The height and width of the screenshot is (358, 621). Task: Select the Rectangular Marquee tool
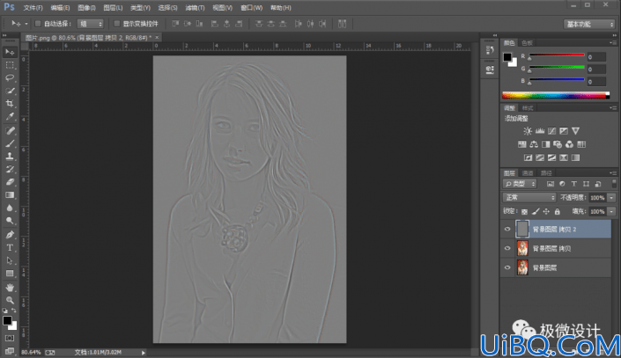10,65
